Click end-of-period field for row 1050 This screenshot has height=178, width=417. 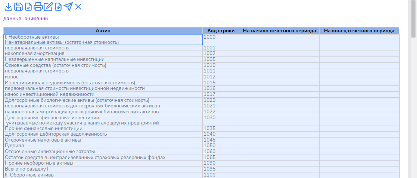pyautogui.click(x=359, y=146)
